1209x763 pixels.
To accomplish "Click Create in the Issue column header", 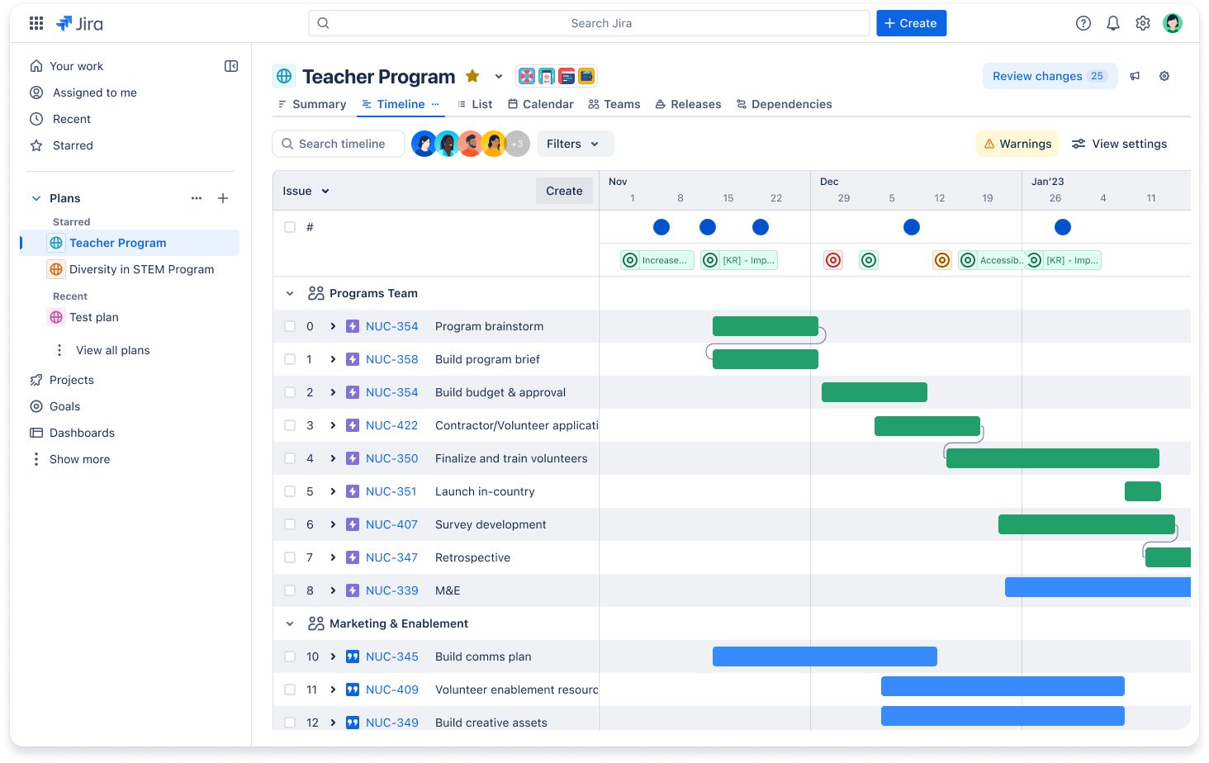I will [564, 191].
